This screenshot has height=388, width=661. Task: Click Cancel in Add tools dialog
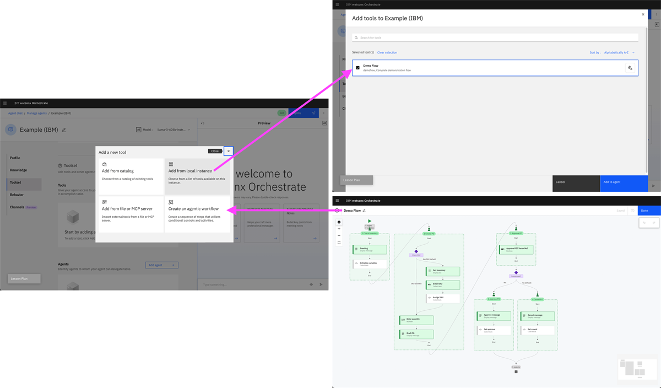click(x=576, y=184)
